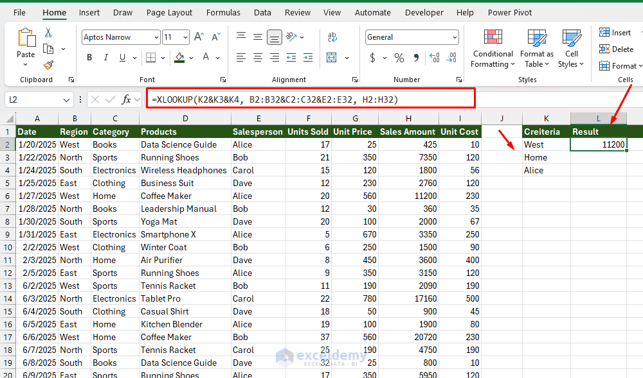Increase indent icon
Screen dimensions: 643x378
tap(307, 57)
